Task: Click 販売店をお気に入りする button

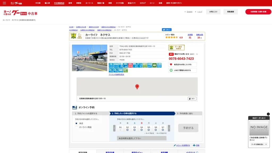Action: (182, 65)
